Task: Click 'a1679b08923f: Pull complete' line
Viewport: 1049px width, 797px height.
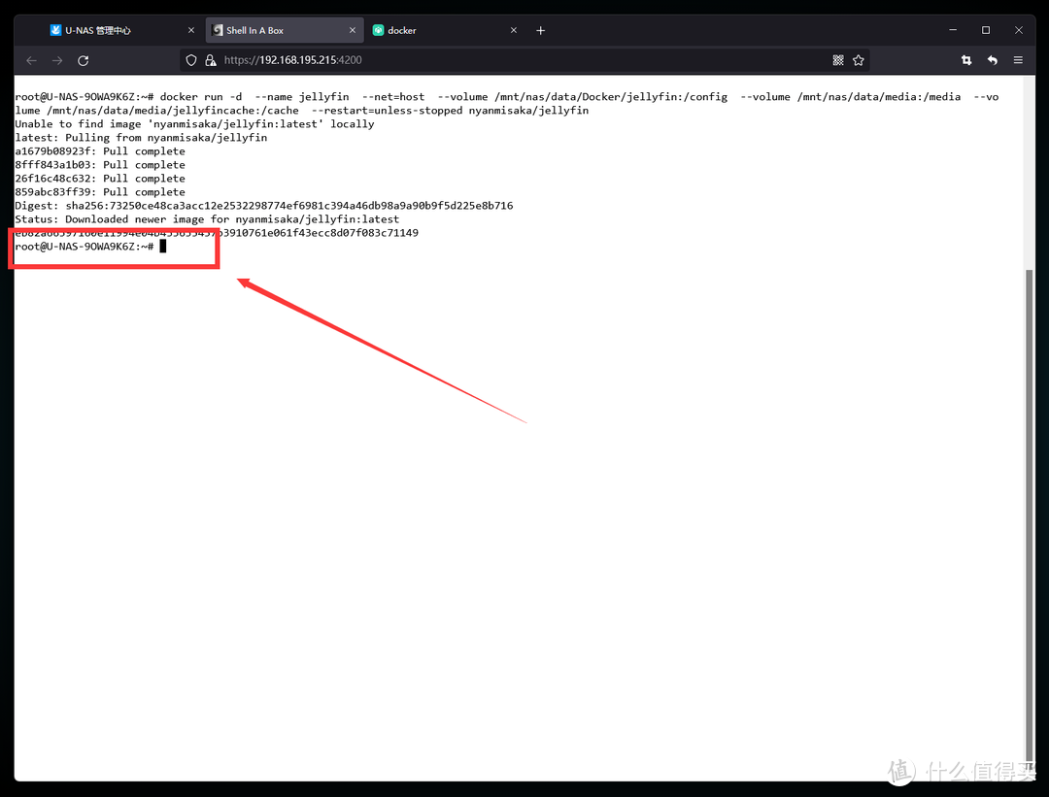Action: [100, 151]
